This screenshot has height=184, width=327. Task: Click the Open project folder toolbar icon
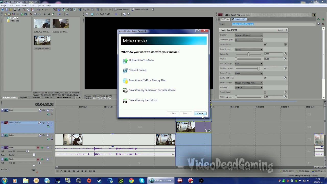[11, 9]
